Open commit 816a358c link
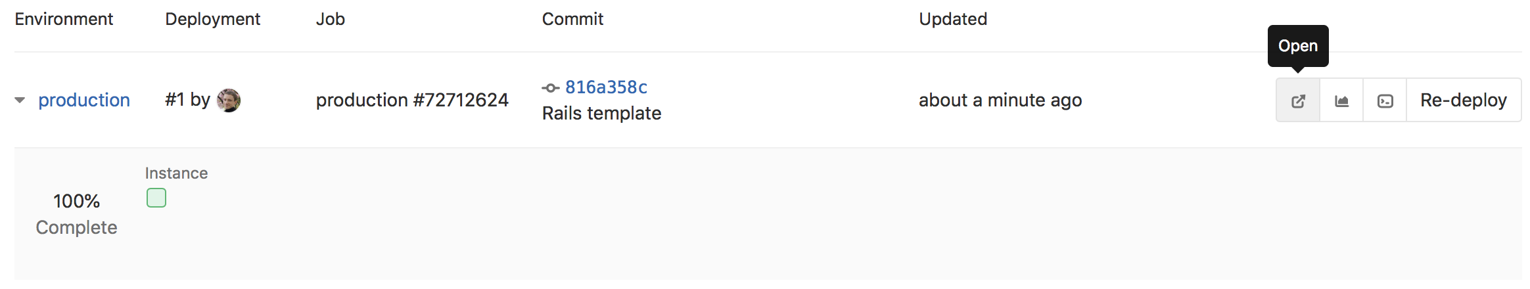Image resolution: width=1530 pixels, height=289 pixels. 606,87
